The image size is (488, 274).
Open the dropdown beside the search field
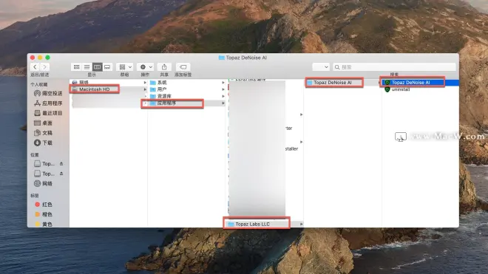pyautogui.click(x=321, y=67)
